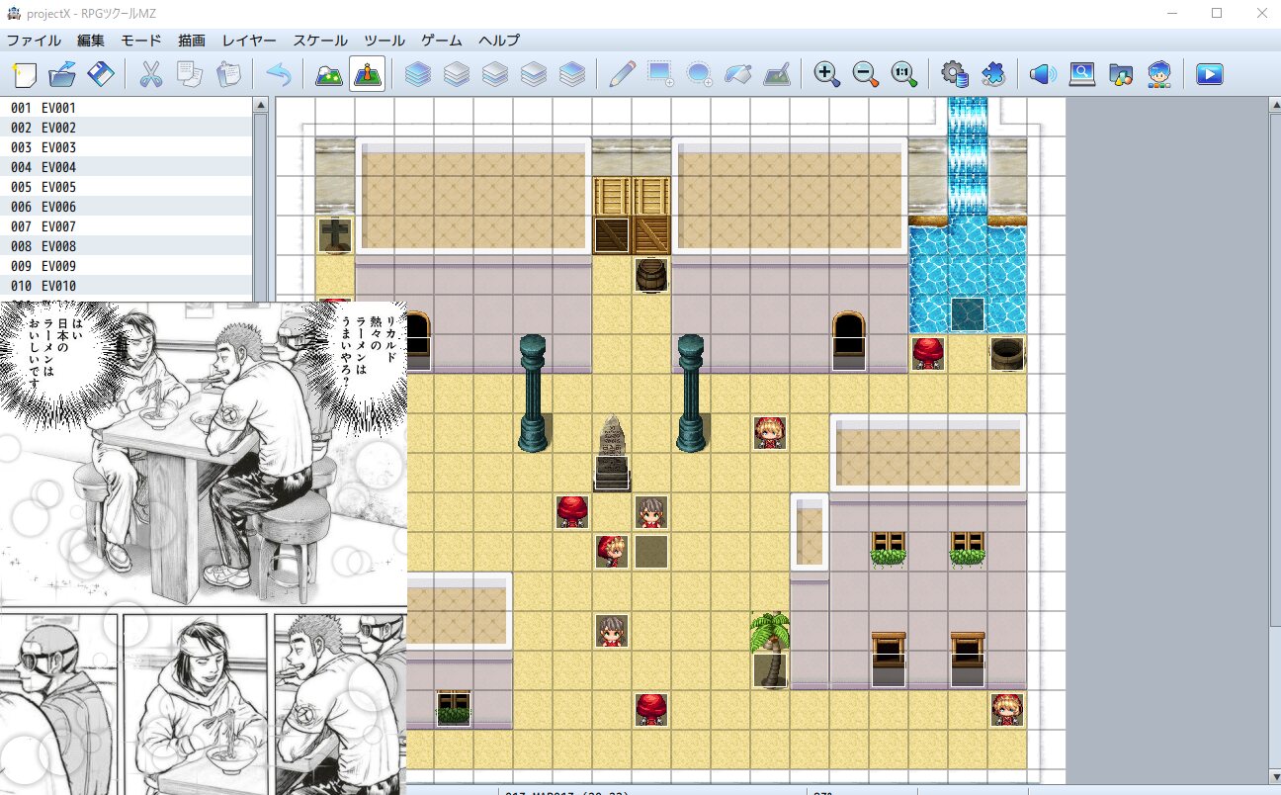The width and height of the screenshot is (1281, 795).
Task: Click the Cut scissors icon
Action: coord(151,74)
